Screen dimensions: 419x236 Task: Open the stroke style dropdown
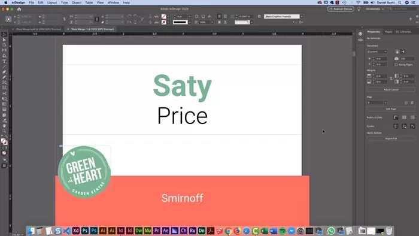click(x=190, y=22)
